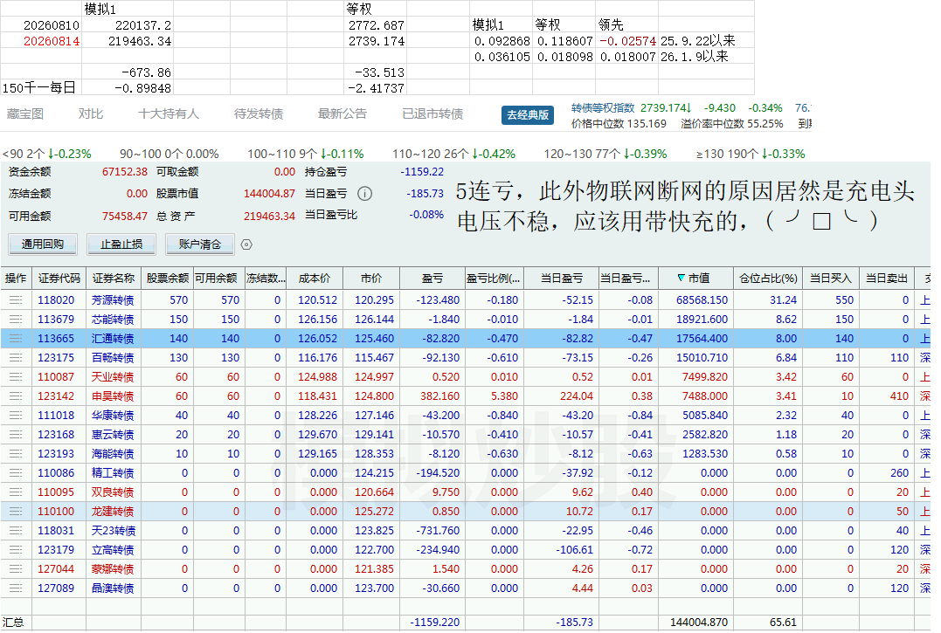Select security code 123142

(x=56, y=396)
